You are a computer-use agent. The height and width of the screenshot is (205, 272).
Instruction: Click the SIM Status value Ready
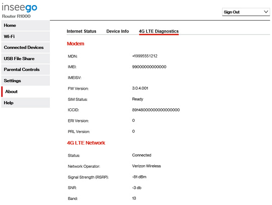(x=138, y=99)
